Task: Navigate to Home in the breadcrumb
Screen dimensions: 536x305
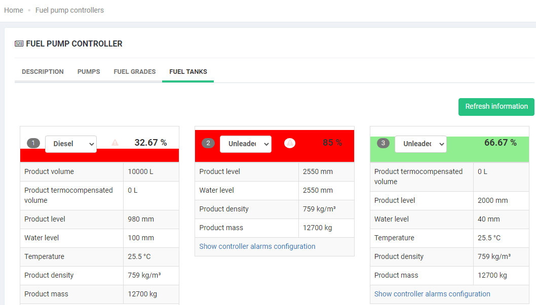Action: coord(14,10)
